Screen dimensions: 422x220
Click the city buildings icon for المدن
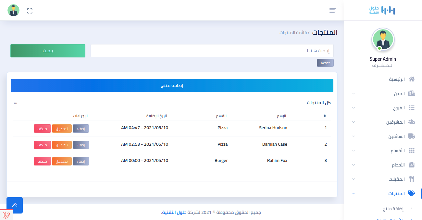[412, 93]
